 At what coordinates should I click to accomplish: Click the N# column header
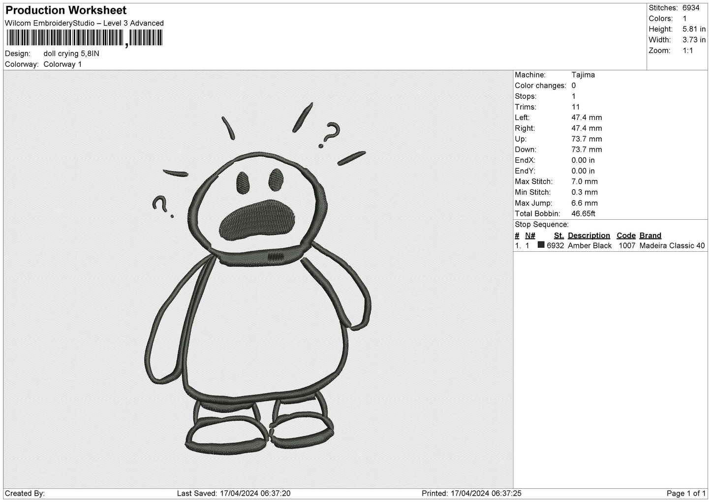coord(530,236)
